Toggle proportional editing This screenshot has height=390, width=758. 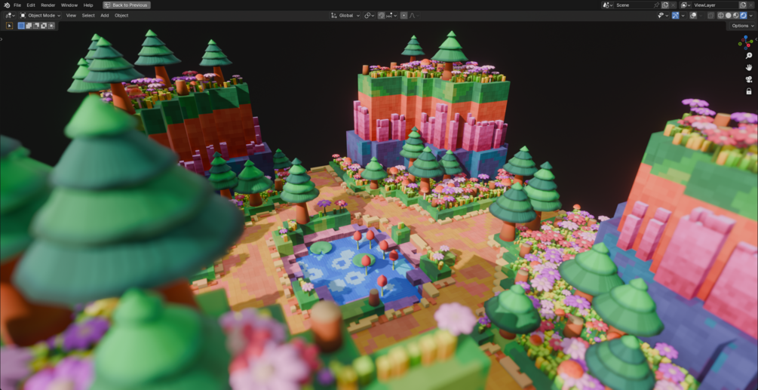(404, 16)
